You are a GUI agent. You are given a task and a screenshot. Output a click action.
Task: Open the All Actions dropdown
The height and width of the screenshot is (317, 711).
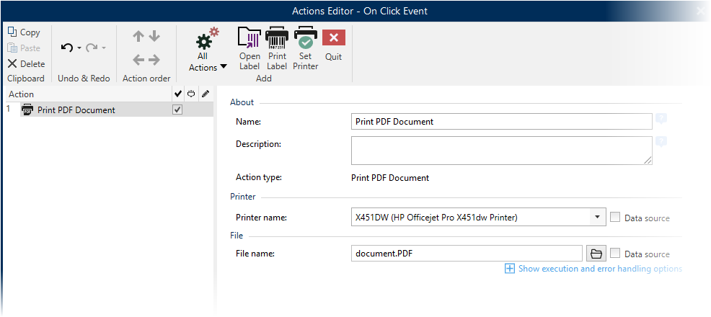click(208, 52)
